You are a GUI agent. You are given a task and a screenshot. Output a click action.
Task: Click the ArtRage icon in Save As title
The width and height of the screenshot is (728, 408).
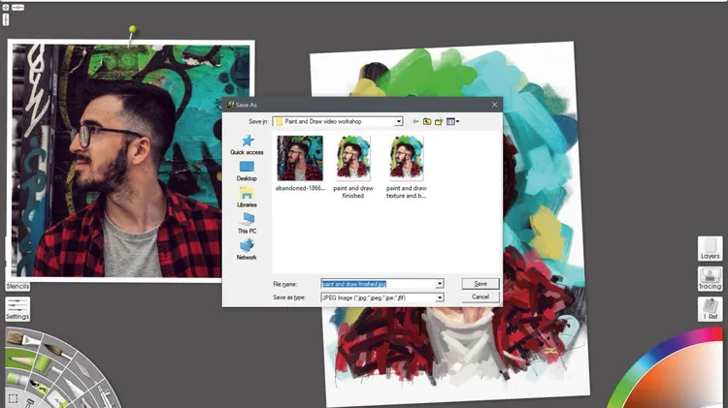[x=230, y=105]
